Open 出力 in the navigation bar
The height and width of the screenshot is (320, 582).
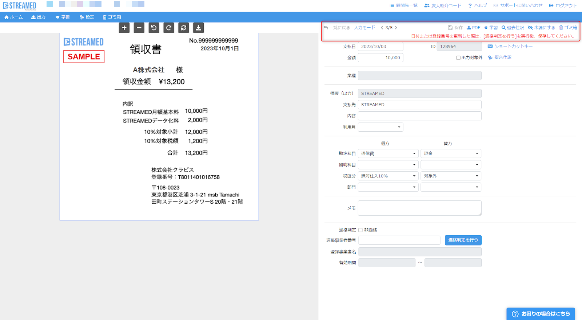[38, 17]
